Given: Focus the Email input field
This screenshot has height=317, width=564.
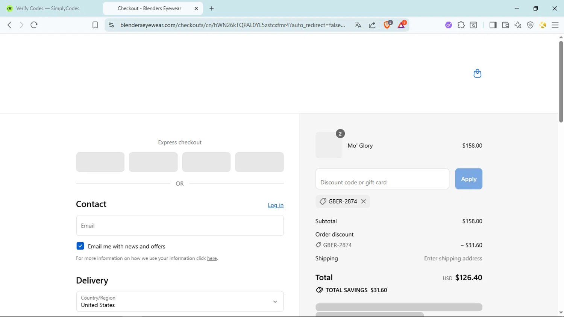Looking at the screenshot, I should [180, 226].
